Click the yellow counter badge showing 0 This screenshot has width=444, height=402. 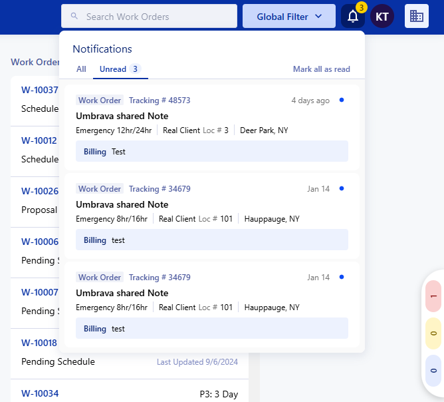433,333
